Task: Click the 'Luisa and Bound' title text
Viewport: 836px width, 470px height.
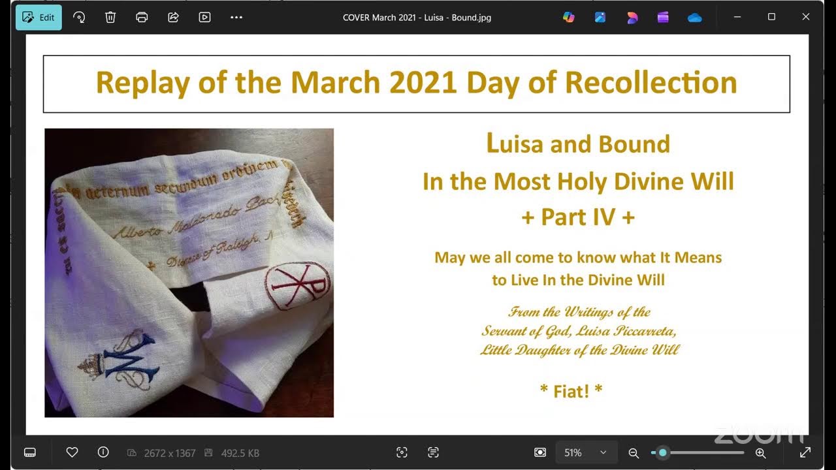Action: [x=578, y=144]
